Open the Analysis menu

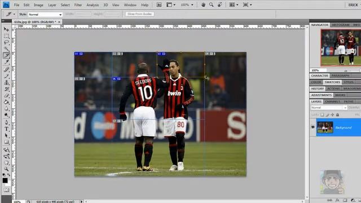[x=93, y=5]
